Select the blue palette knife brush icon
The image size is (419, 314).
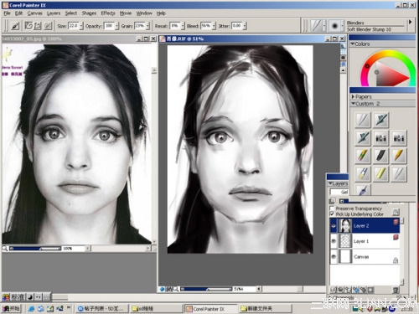tap(363, 190)
